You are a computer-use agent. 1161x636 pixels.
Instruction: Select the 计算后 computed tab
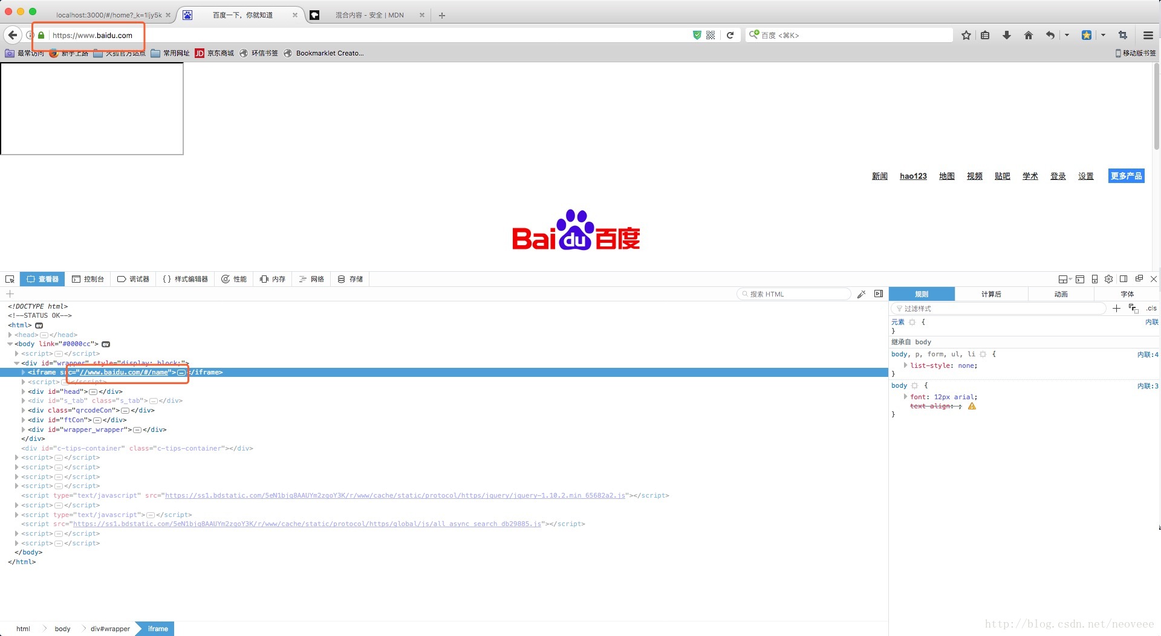[x=991, y=294]
